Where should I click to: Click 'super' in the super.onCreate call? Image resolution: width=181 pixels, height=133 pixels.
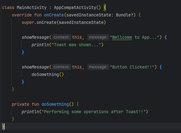pos(28,23)
